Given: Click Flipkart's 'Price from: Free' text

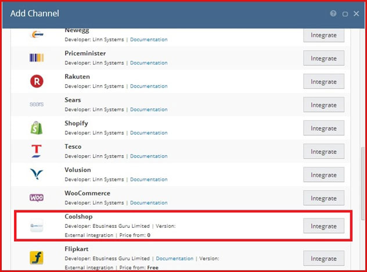Looking at the screenshot, I should click(x=139, y=267).
